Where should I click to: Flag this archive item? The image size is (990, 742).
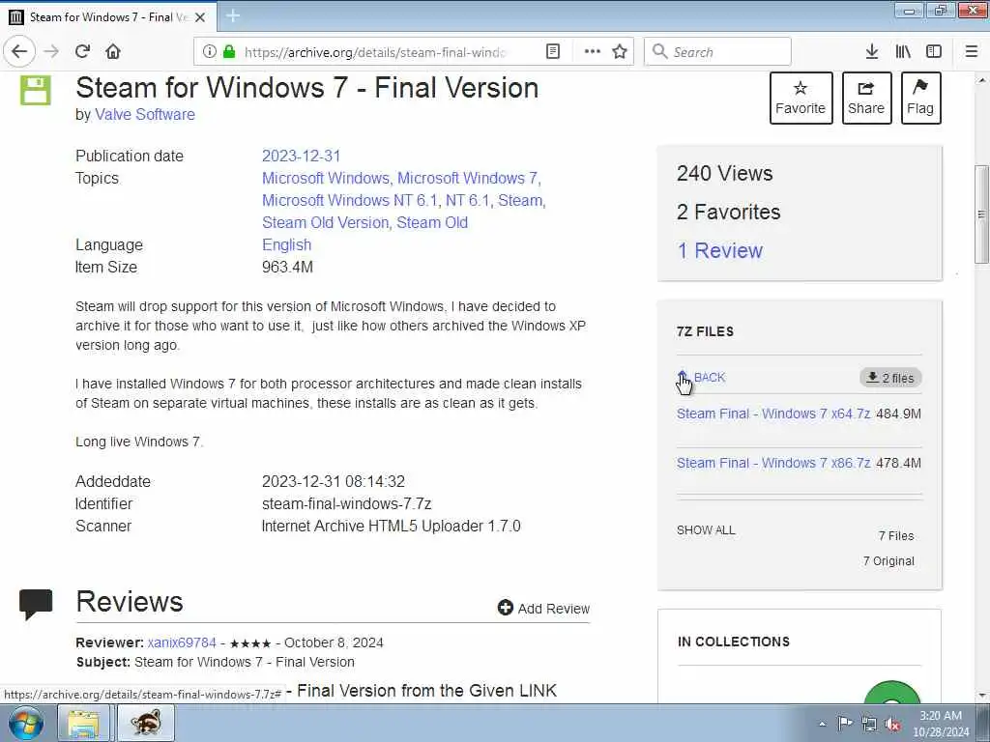coord(920,98)
